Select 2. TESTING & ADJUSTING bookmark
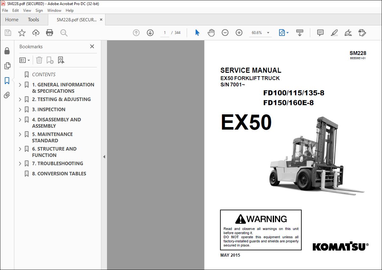Viewport: 382px width, 270px height. (61, 99)
